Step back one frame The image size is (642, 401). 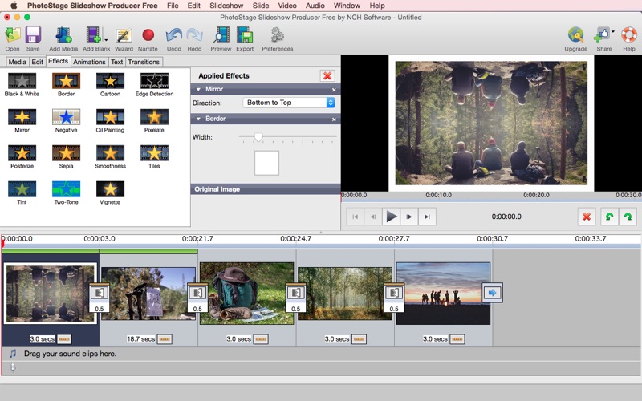point(373,217)
